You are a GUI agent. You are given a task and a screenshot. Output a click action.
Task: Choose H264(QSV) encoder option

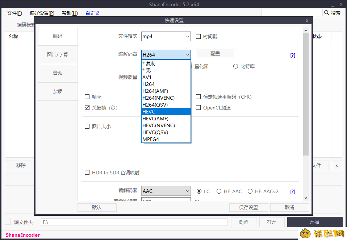coord(166,104)
